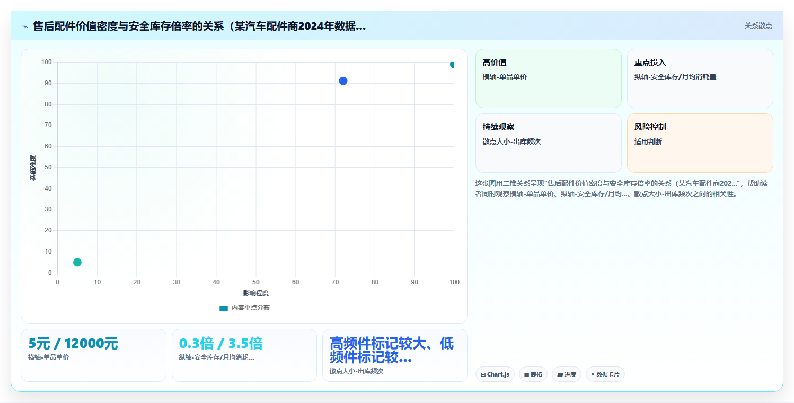Select the teal scatter point near origin
Screen dimensions: 794x403
pyautogui.click(x=77, y=262)
